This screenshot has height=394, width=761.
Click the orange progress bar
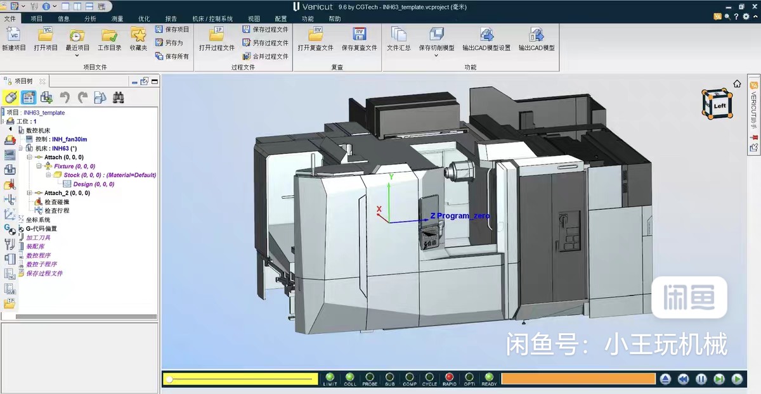click(x=578, y=379)
